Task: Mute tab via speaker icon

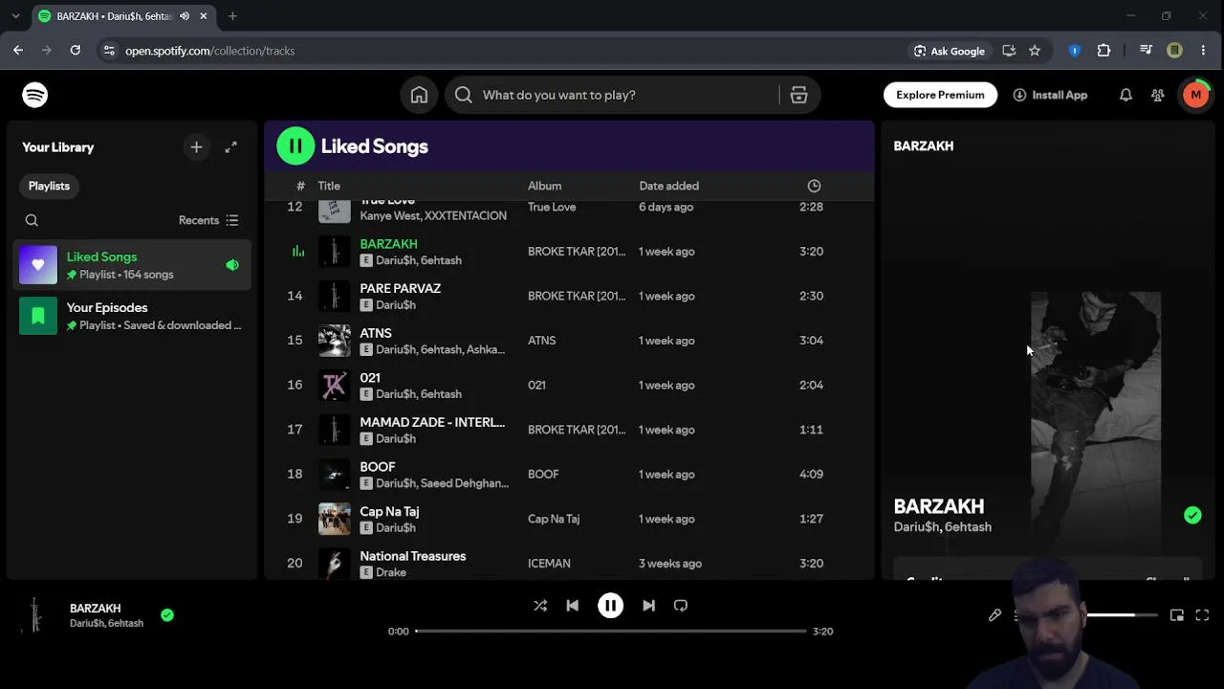Action: pos(185,16)
